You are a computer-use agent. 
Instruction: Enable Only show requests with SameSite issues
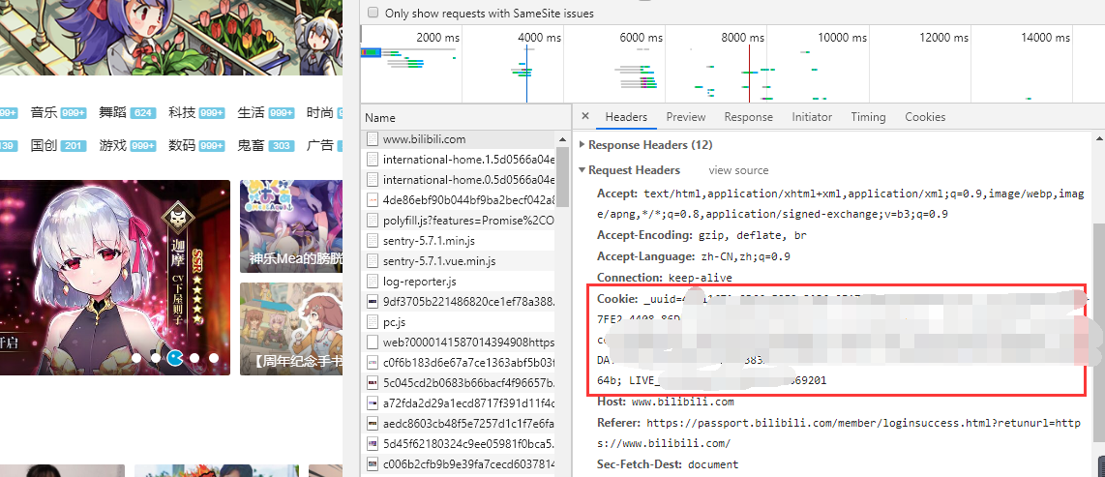373,13
